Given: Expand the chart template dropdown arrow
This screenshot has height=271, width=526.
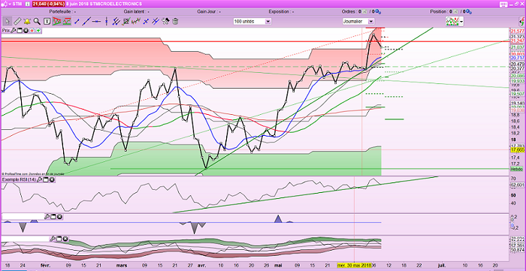Looking at the screenshot, I should click(461, 22).
